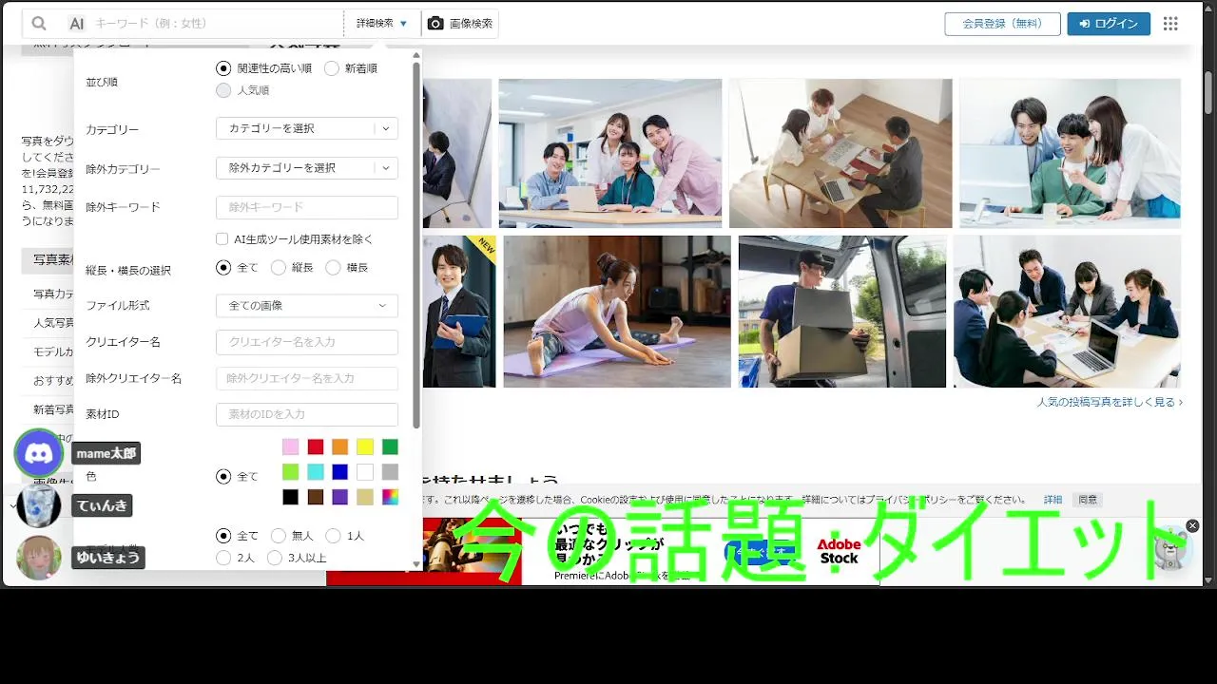1217x684 pixels.
Task: Pick the cyan color swatch
Action: [316, 472]
